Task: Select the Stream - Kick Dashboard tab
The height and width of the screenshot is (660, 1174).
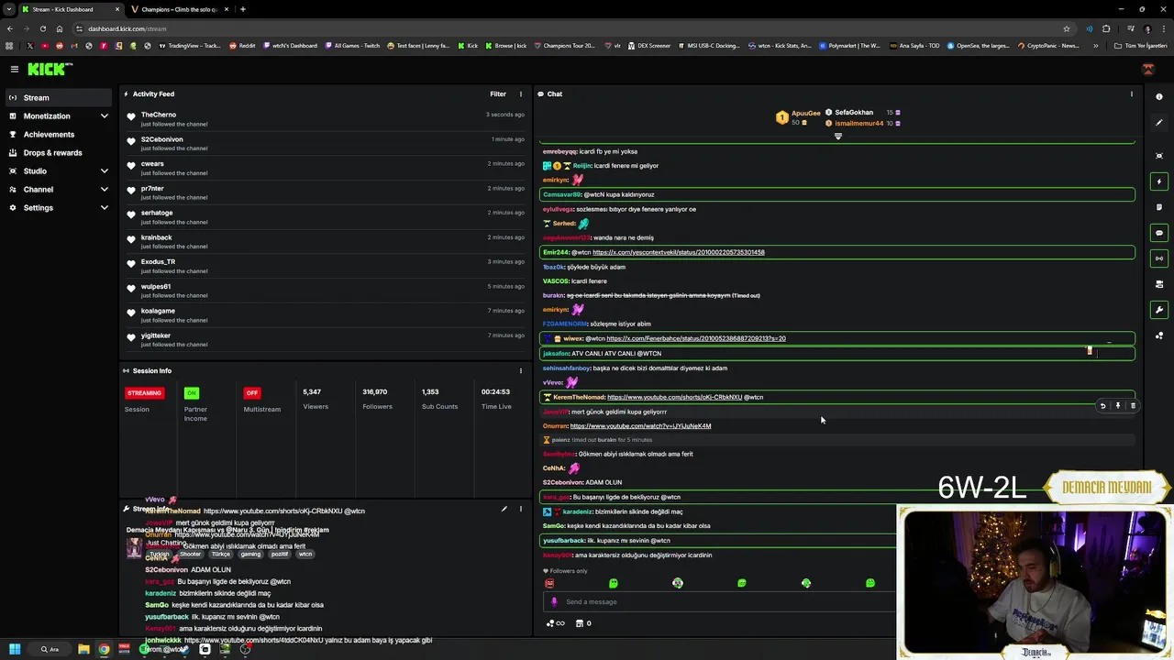Action: click(x=69, y=9)
